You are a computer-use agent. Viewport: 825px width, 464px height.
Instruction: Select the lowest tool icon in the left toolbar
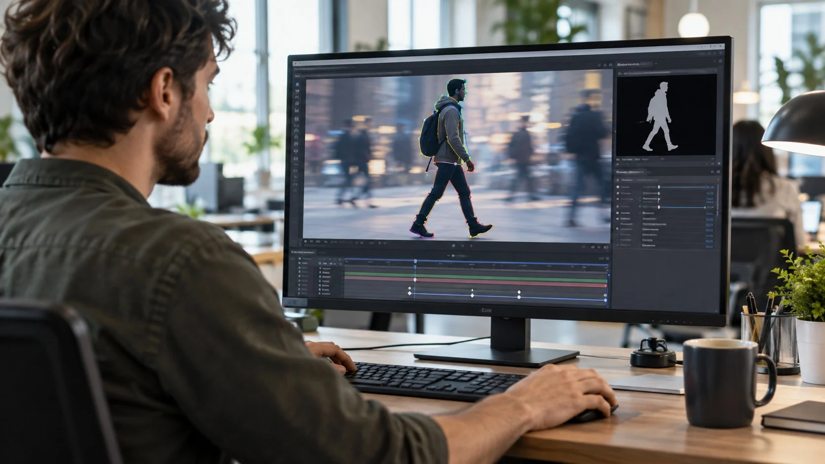(x=296, y=191)
